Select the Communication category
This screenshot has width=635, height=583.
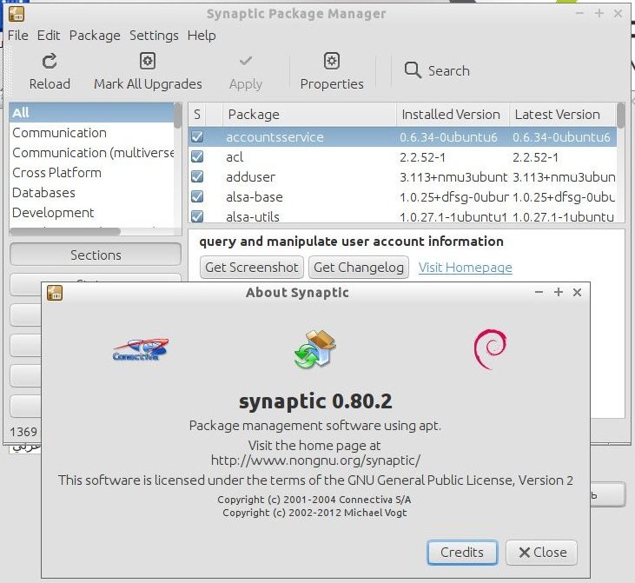click(91, 132)
